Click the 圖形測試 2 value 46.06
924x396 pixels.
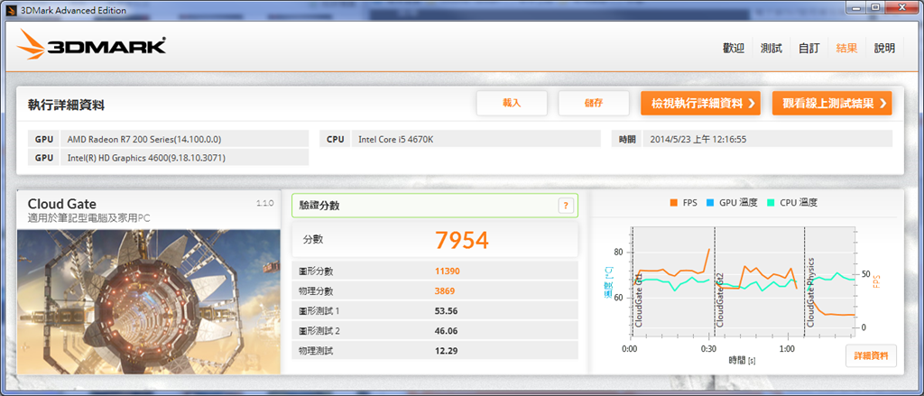click(x=446, y=331)
